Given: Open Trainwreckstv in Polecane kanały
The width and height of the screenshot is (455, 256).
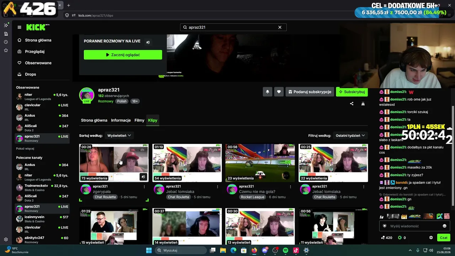Looking at the screenshot, I should coord(42,187).
